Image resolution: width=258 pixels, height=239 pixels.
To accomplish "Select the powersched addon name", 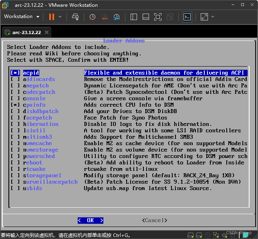I will (39, 156).
